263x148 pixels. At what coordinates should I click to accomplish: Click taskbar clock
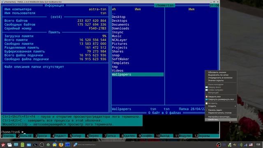[x=258, y=145]
